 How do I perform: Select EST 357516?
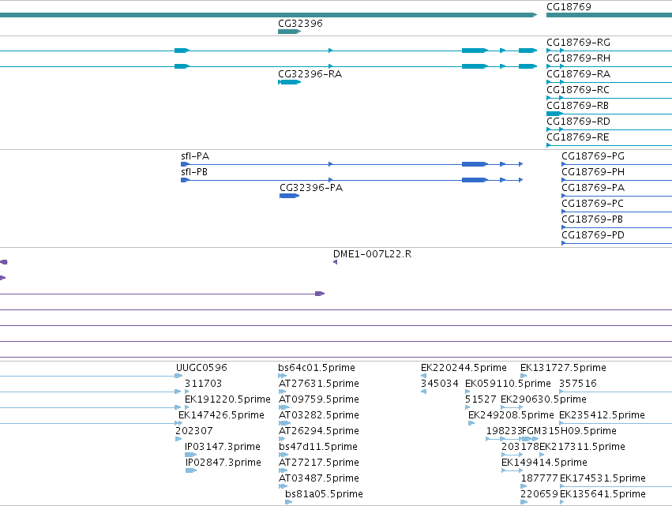click(x=578, y=384)
